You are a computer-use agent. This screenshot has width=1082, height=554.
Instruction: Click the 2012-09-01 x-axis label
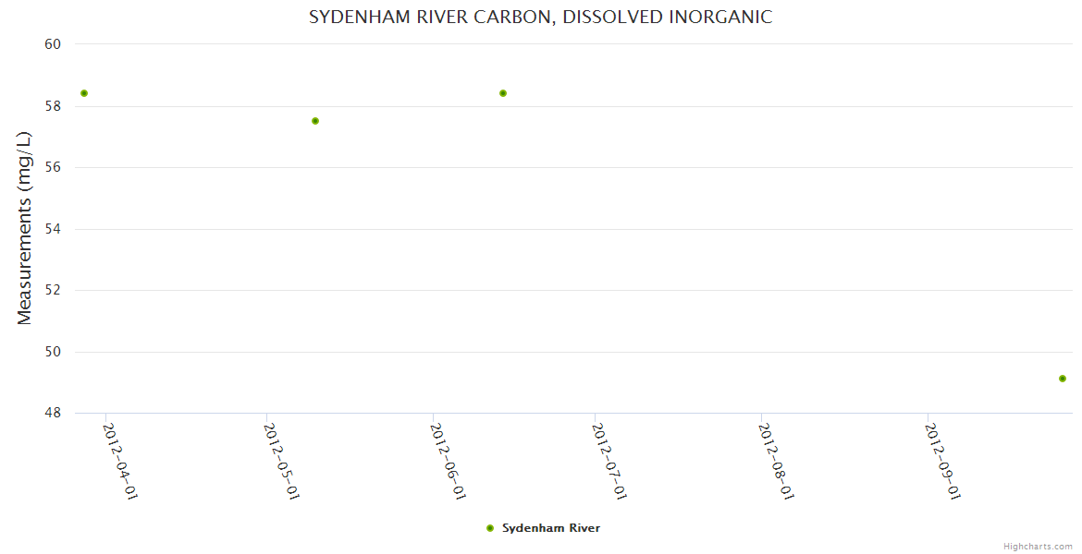[x=943, y=462]
